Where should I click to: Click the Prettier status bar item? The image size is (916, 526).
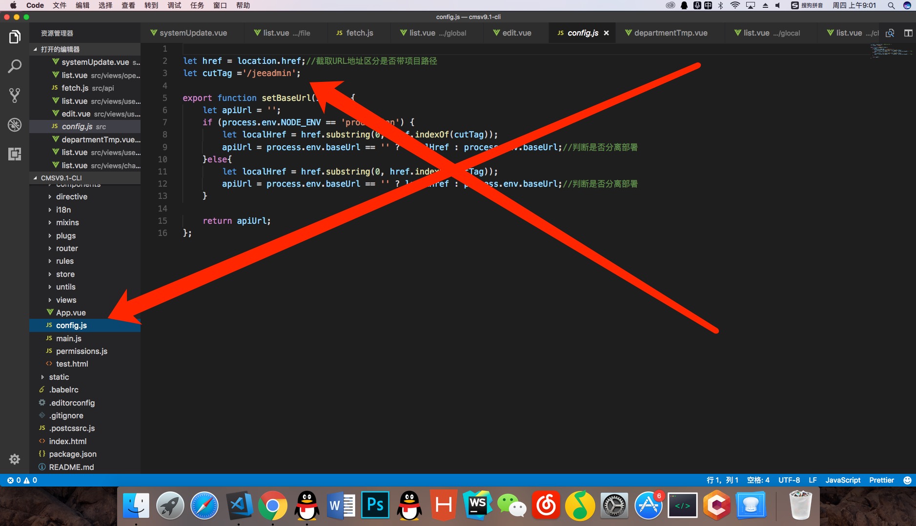[x=881, y=480]
